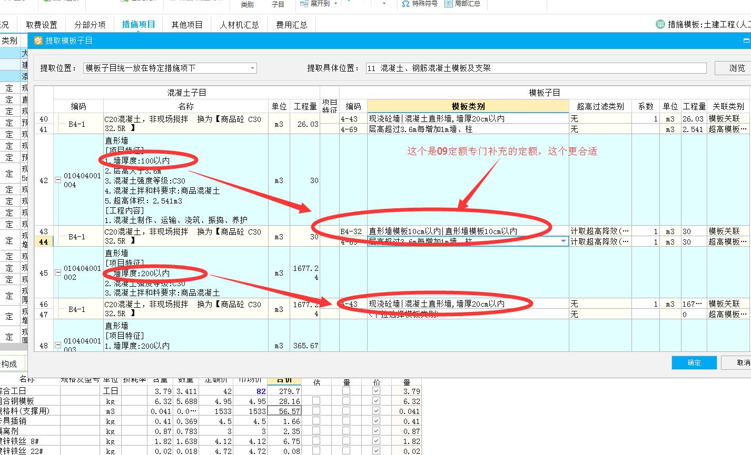Select highlighted row number 44

tap(44, 241)
